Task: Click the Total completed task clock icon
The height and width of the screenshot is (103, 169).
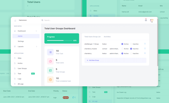Action: coord(50,80)
